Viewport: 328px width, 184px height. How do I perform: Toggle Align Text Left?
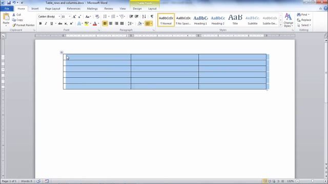tap(105, 24)
